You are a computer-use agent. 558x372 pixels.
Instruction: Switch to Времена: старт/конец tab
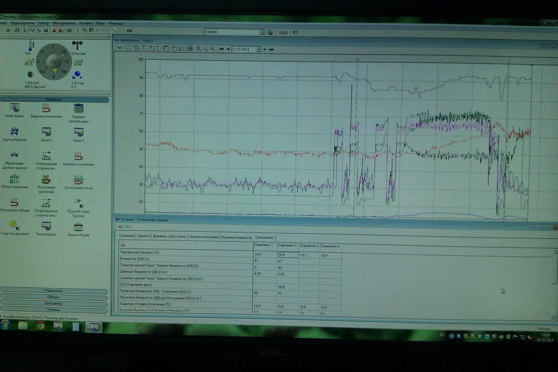[170, 236]
